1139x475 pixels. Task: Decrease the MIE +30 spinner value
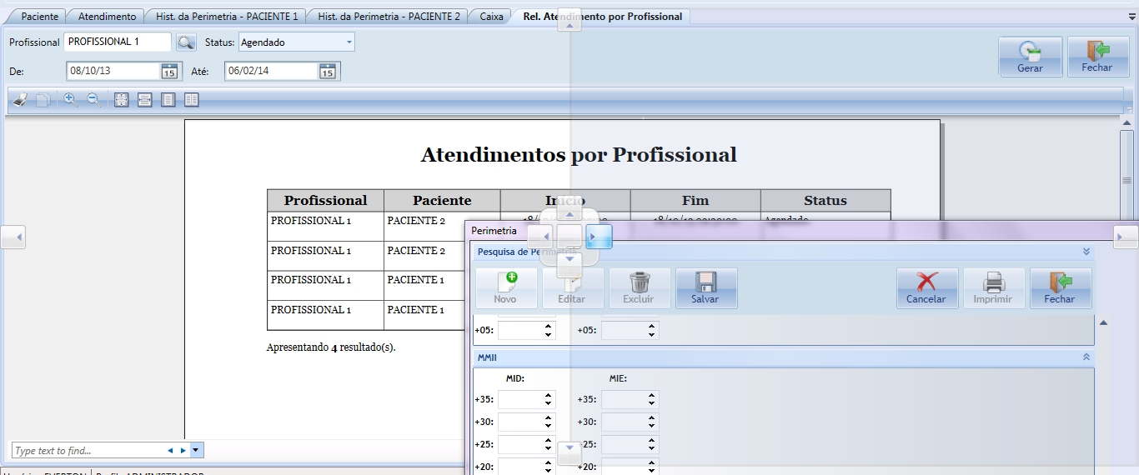(652, 427)
